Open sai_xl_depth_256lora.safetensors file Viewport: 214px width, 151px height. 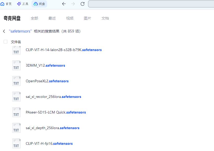53,128
